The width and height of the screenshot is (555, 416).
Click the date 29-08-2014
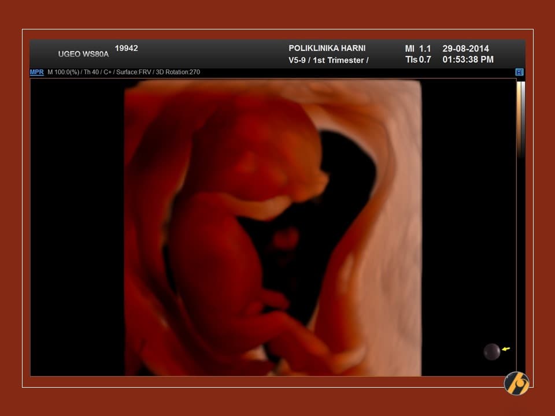click(x=465, y=49)
